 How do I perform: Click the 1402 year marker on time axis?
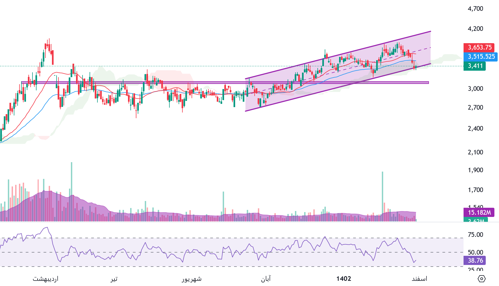[344, 279]
